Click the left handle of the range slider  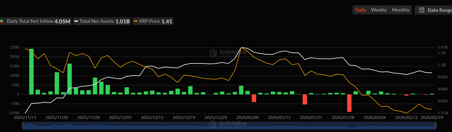(23, 126)
